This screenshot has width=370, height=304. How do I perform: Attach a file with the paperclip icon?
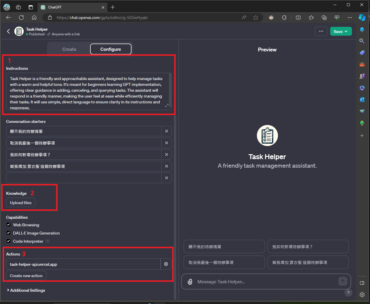[x=190, y=282]
